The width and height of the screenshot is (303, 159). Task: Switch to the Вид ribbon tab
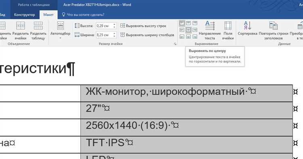coord(3,14)
